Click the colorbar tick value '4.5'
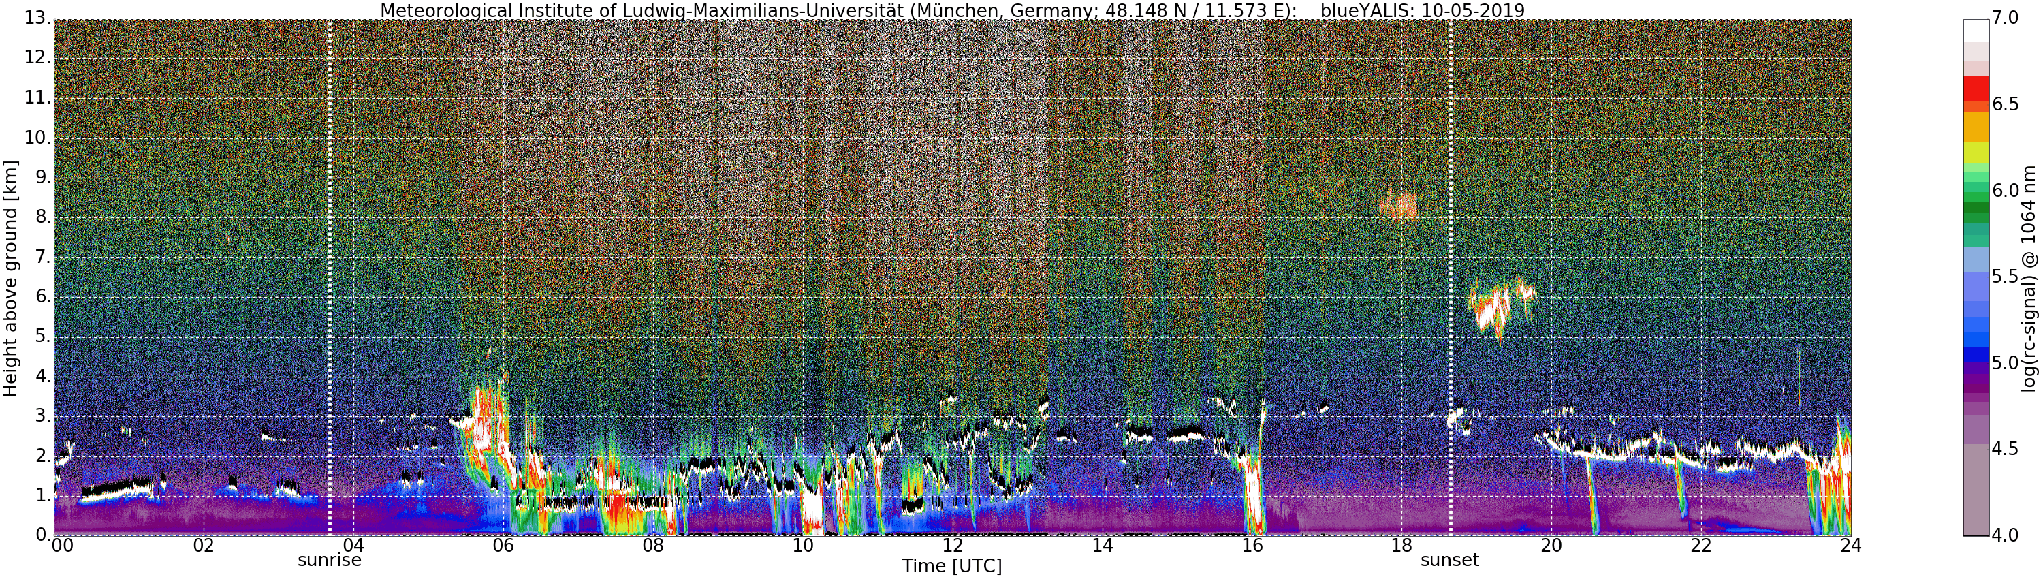2043x579 pixels. (2004, 449)
